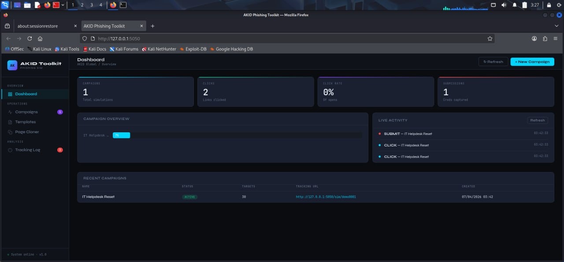Reload the page using browser reload icon
Viewport: 564px width, 262px height.
[x=30, y=39]
